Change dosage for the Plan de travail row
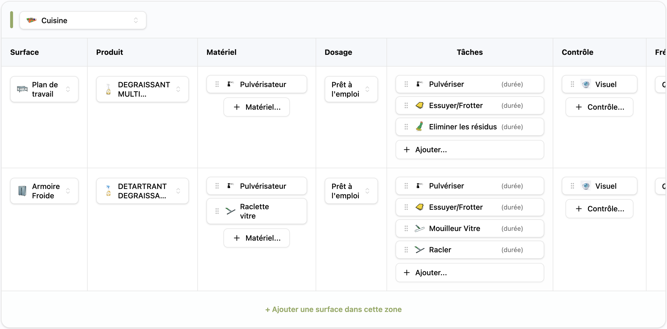Image resolution: width=667 pixels, height=329 pixels. tap(367, 89)
